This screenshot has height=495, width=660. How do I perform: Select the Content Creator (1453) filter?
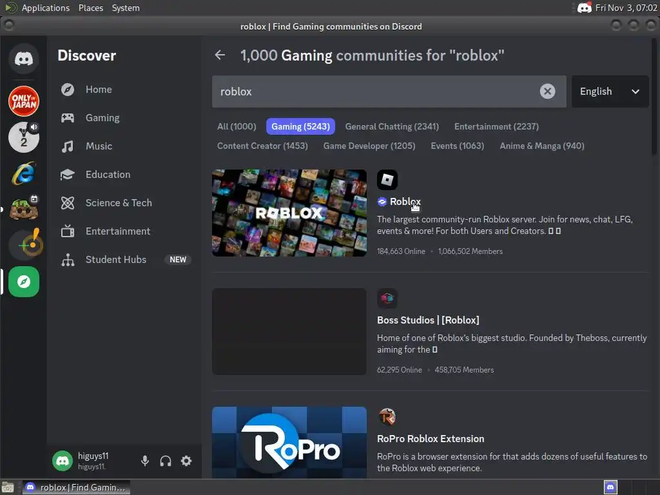pos(262,146)
